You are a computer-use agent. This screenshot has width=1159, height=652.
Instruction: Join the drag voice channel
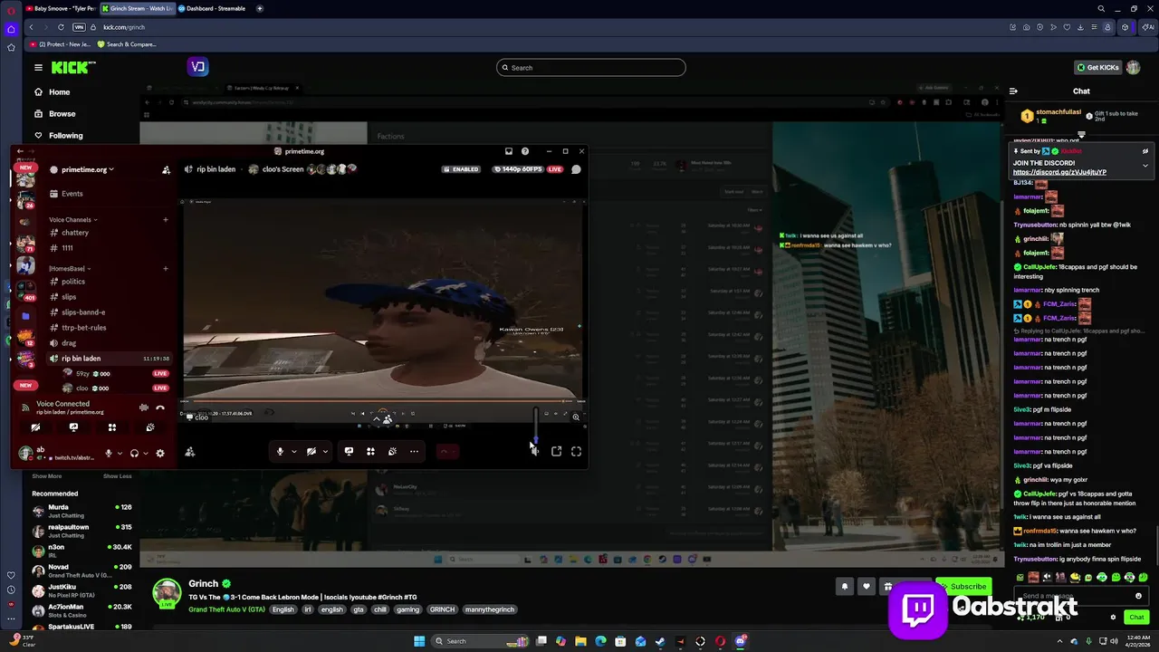(x=63, y=343)
